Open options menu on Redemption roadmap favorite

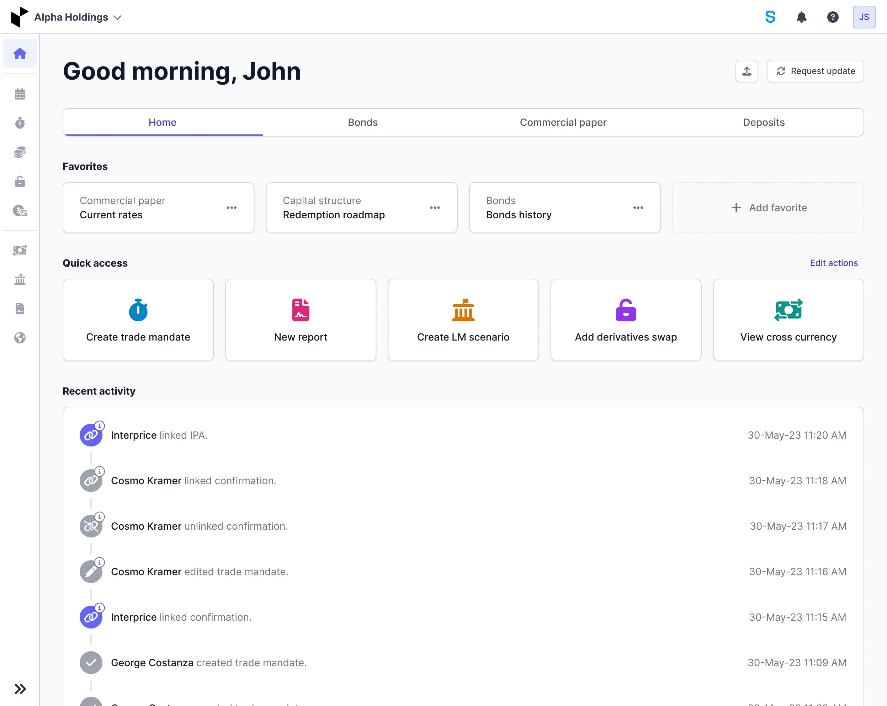tap(435, 208)
